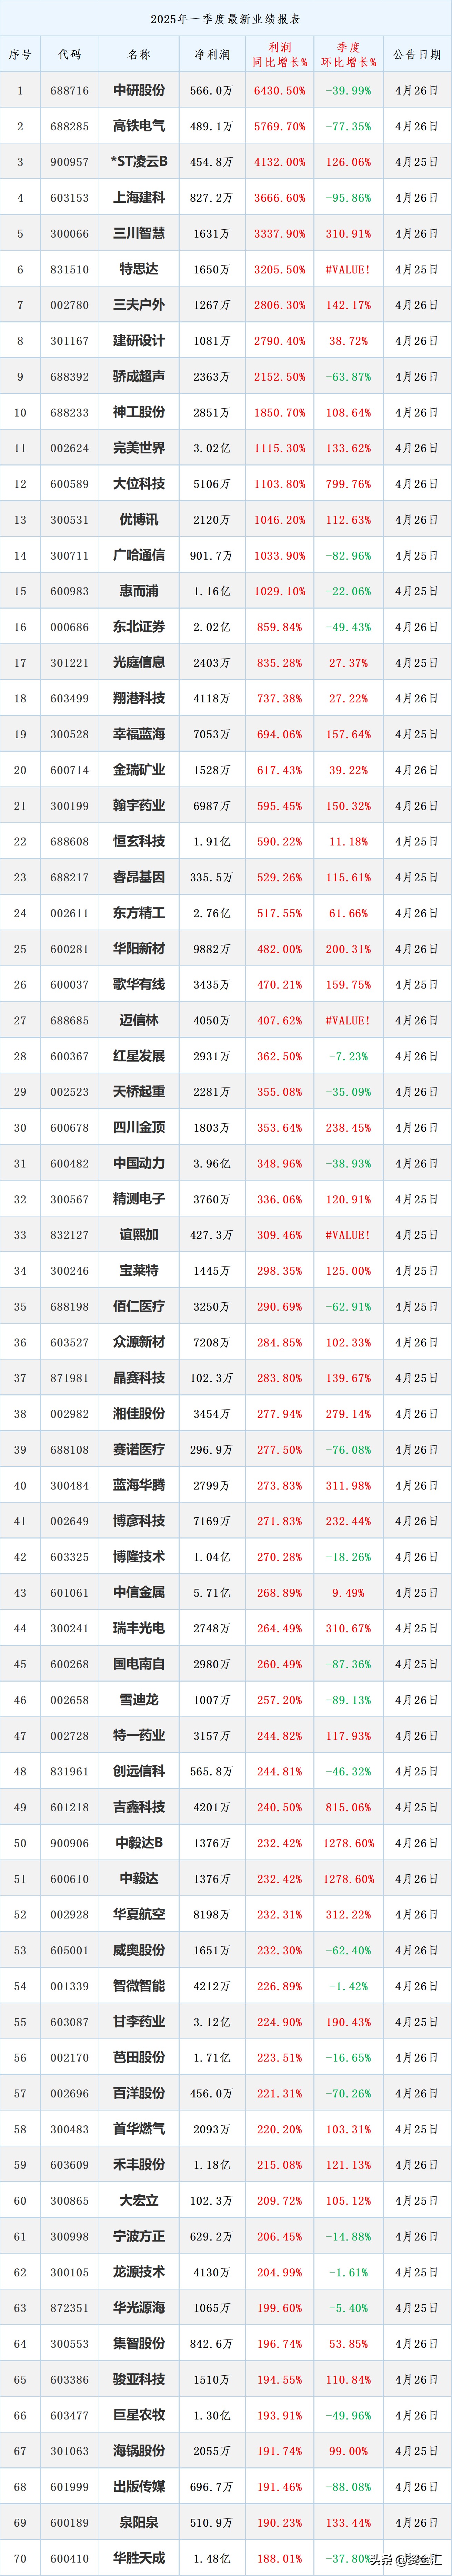Select stock code 832127
Viewport: 452px width, 2576px height.
point(70,1235)
